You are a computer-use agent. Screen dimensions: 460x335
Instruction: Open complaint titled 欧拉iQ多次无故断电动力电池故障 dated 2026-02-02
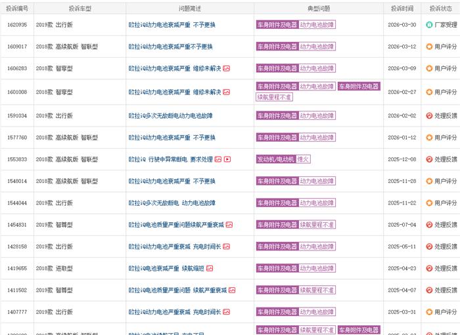click(170, 116)
